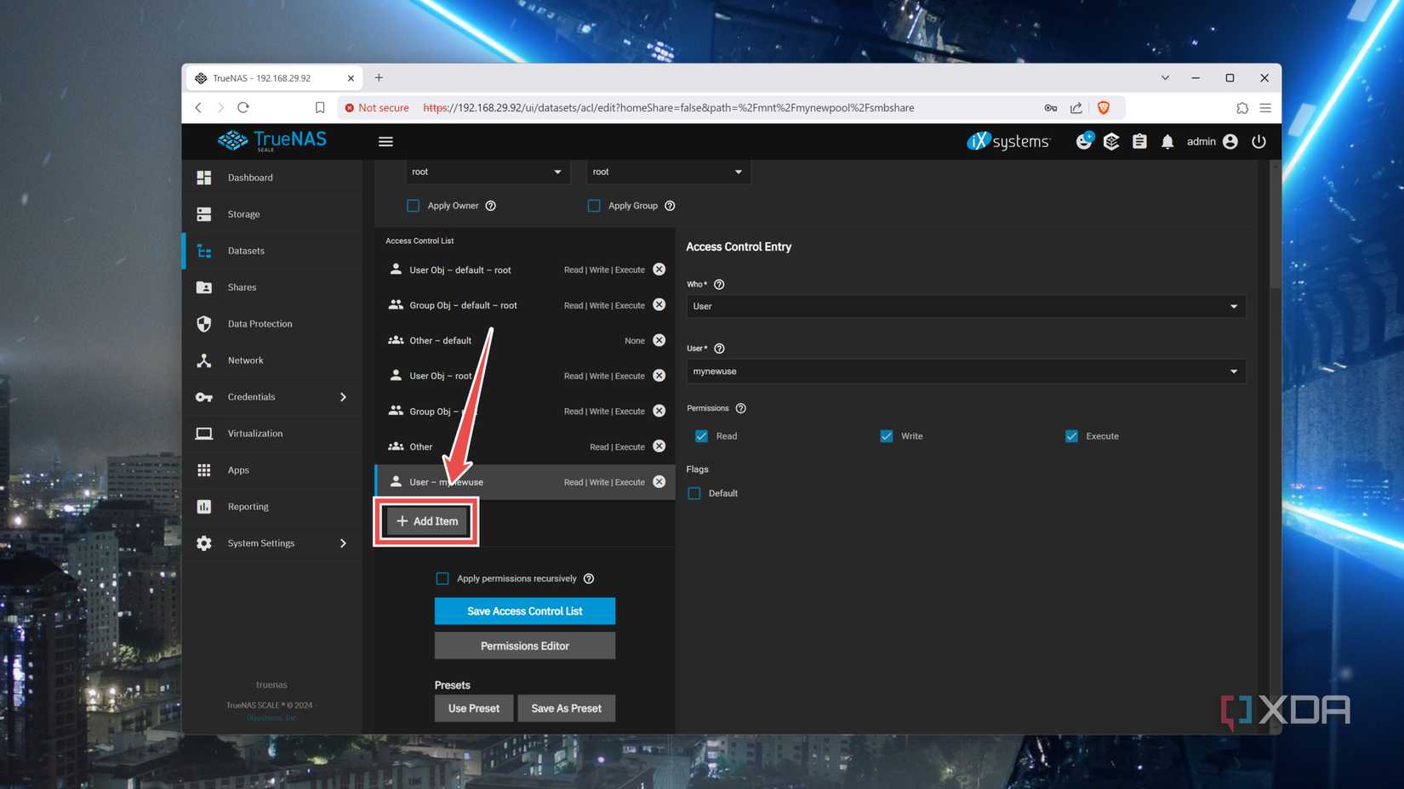Click the browser address bar URL
Viewport: 1404px width, 789px height.
(x=672, y=107)
